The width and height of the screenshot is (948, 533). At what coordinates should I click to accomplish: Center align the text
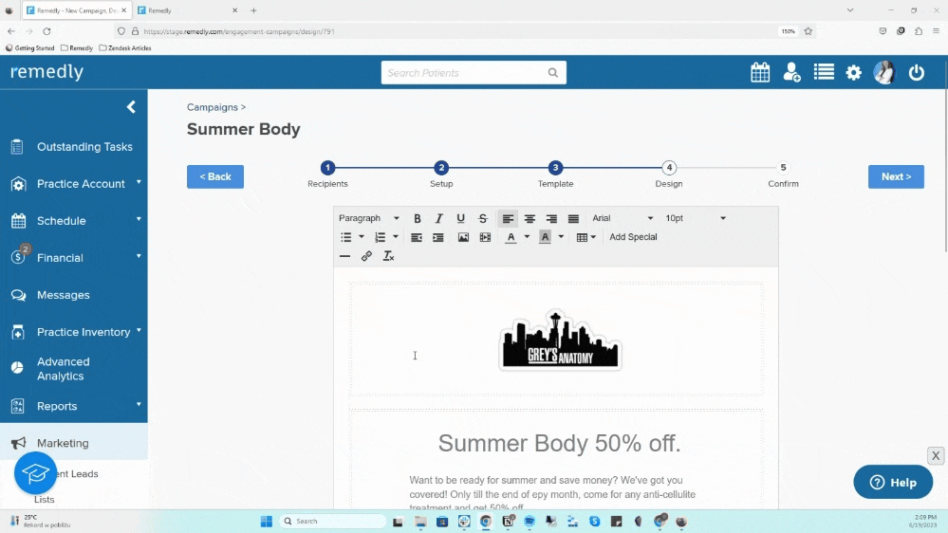530,218
